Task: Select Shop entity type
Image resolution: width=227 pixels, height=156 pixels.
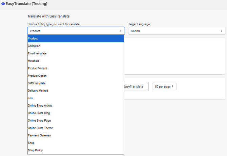Action: click(31, 143)
